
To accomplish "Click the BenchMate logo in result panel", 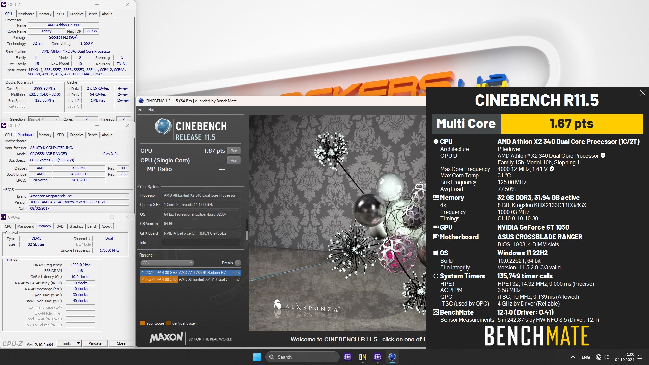I will tap(537, 336).
